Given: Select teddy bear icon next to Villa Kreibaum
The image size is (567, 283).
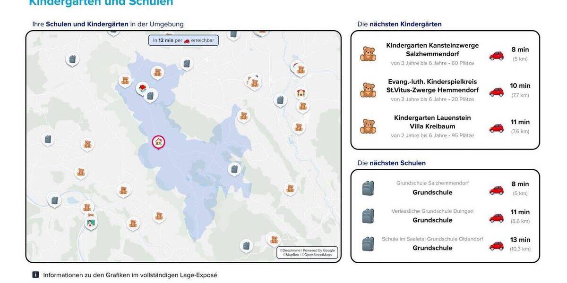Looking at the screenshot, I should click(368, 126).
